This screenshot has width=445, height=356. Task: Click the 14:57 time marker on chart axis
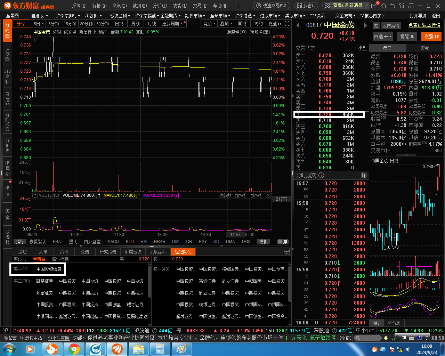click(235, 235)
